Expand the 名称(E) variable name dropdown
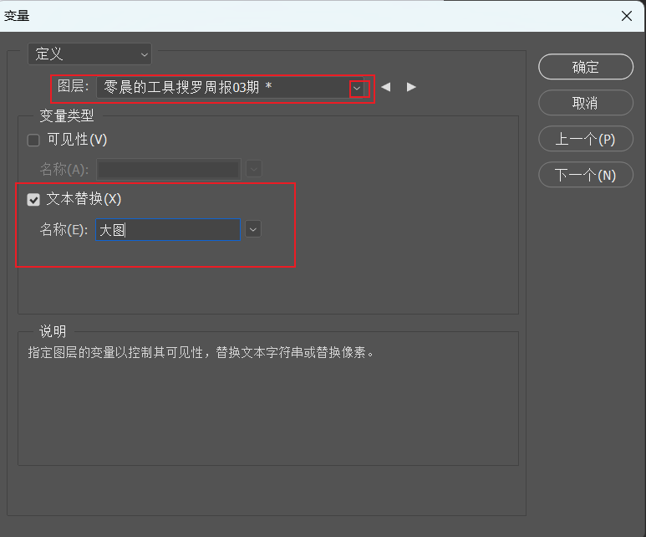This screenshot has width=646, height=537. coord(253,229)
